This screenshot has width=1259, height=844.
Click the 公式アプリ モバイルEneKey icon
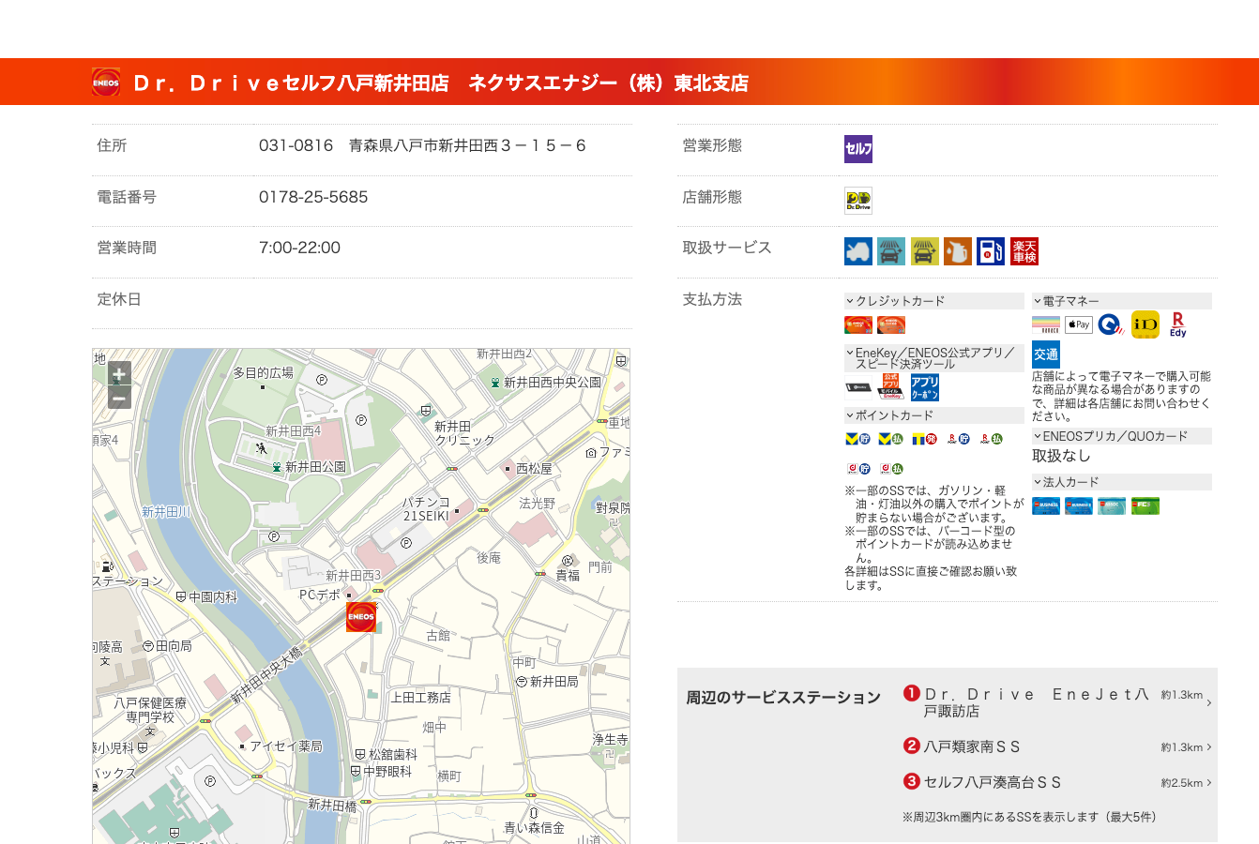891,387
